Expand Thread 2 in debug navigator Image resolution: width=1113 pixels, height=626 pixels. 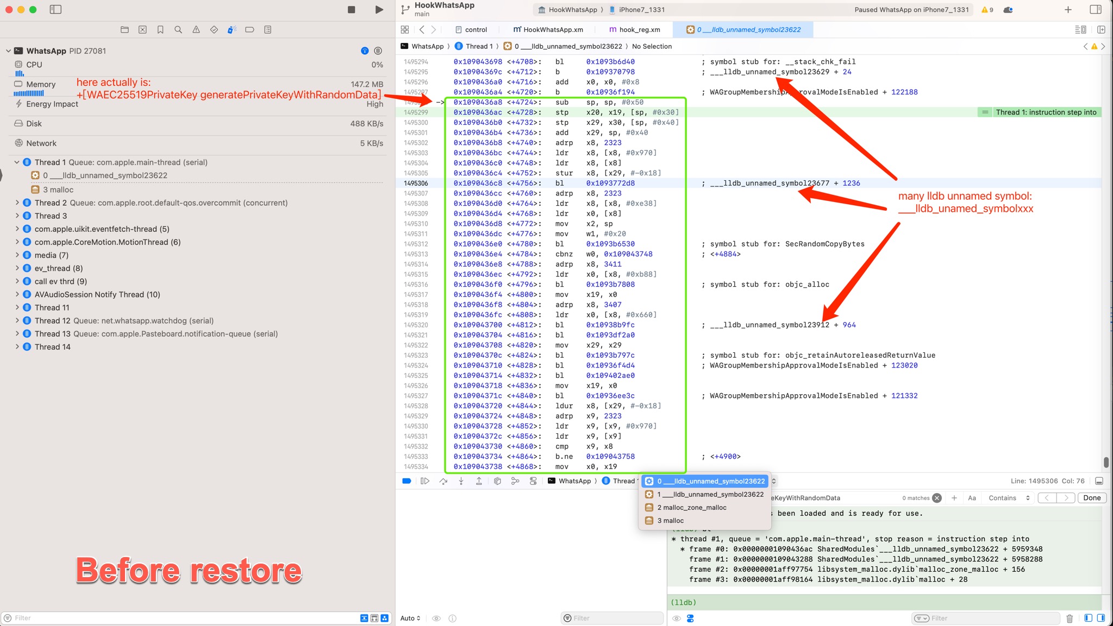pos(17,203)
